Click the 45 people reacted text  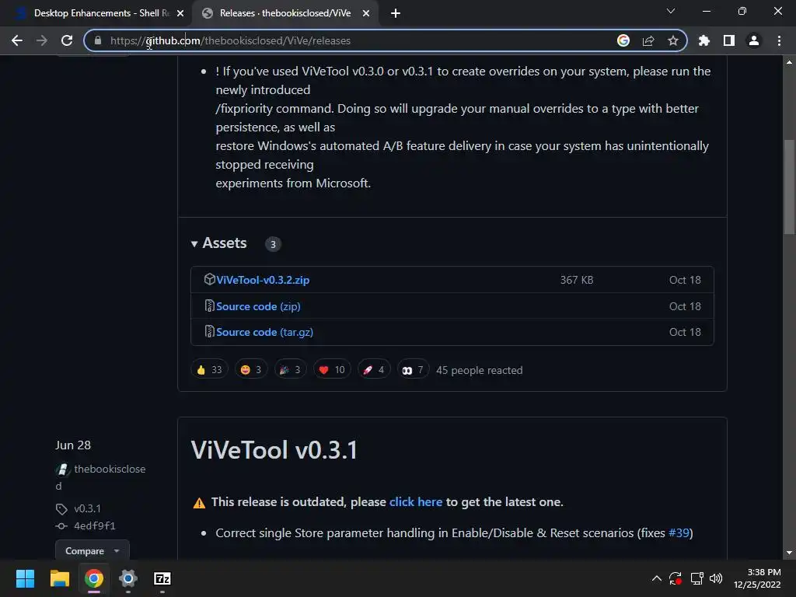(479, 370)
